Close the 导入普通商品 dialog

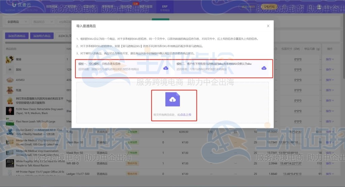click(x=268, y=26)
